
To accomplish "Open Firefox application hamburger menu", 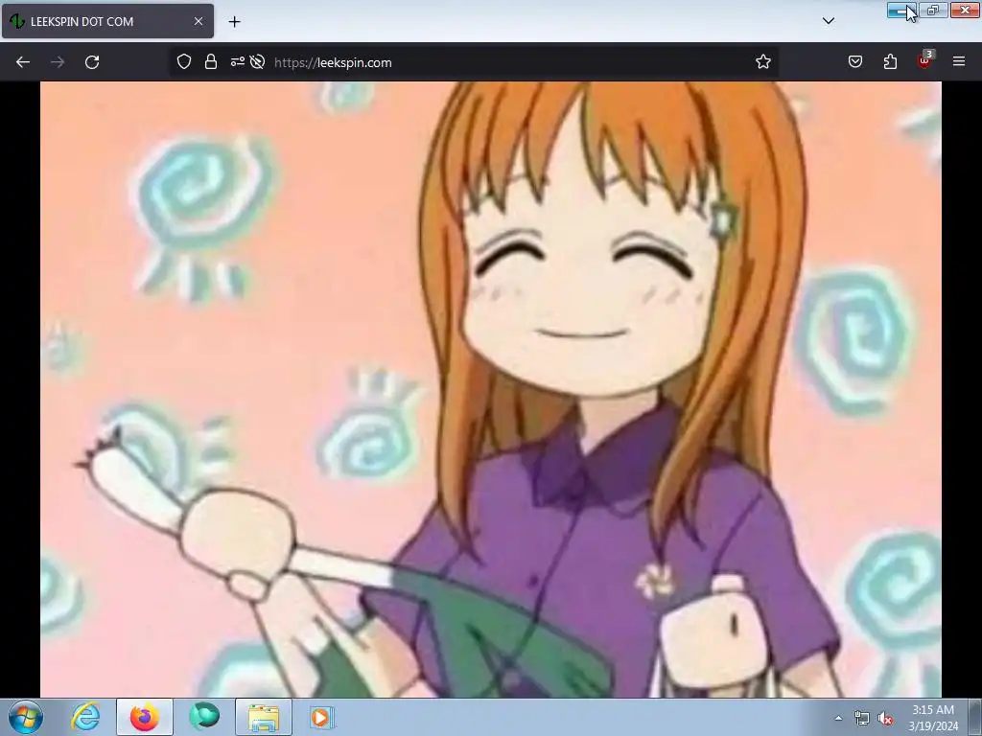I will click(x=959, y=62).
